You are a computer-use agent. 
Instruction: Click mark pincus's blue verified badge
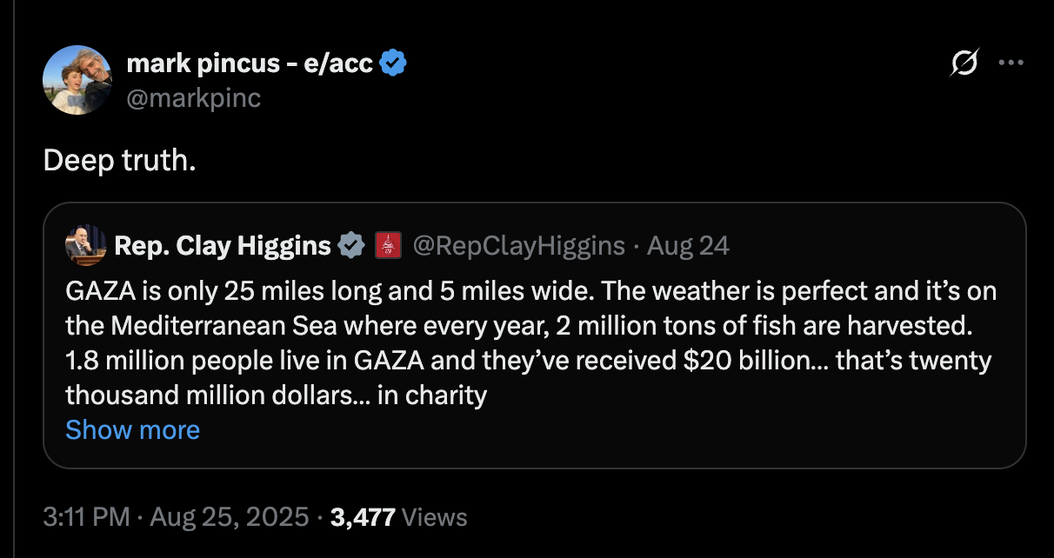point(395,63)
